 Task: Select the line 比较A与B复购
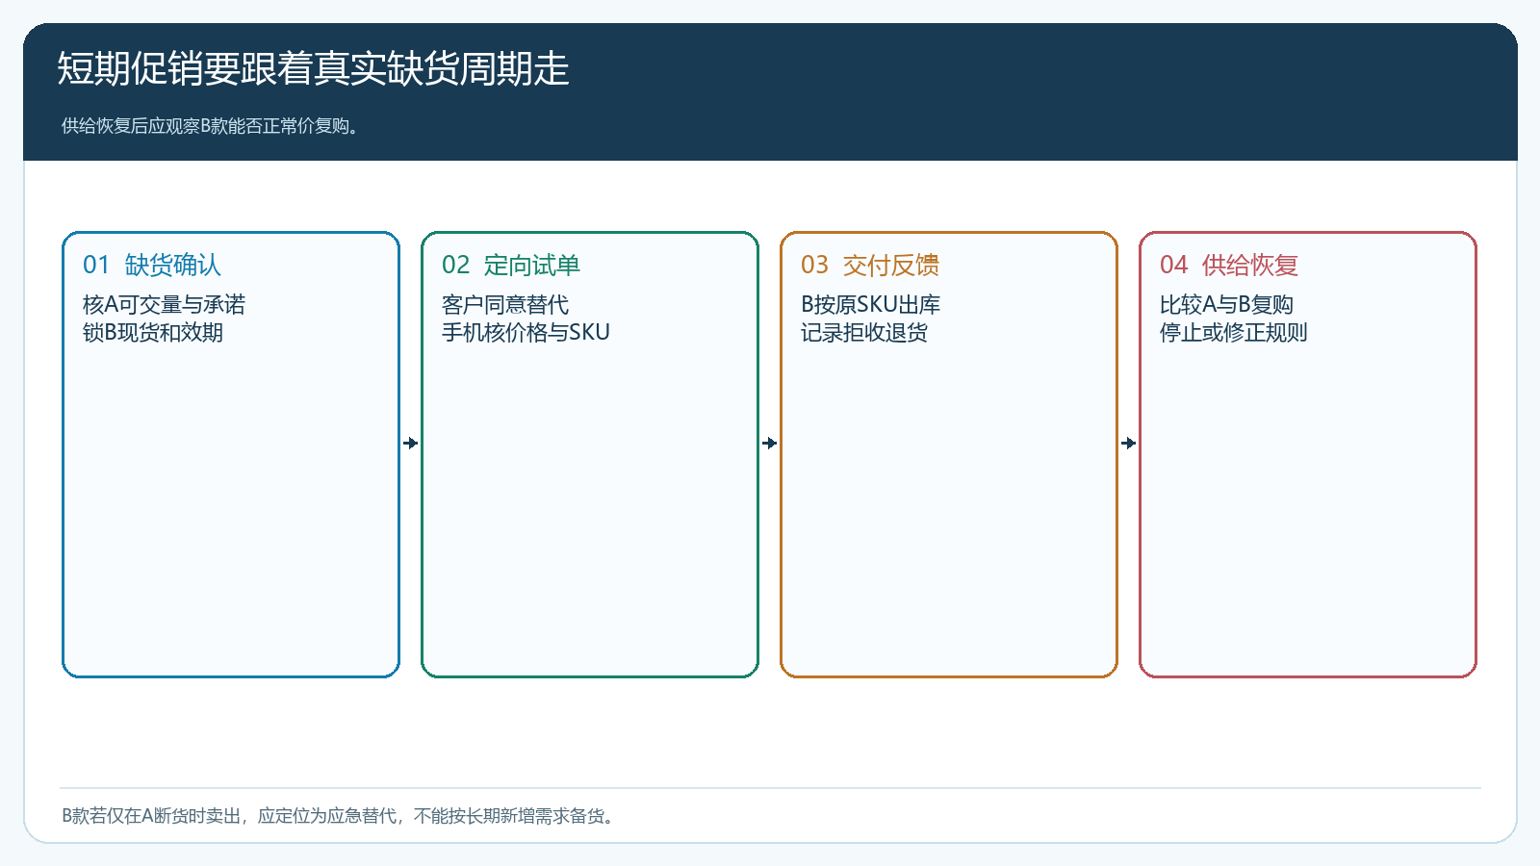pos(1226,304)
